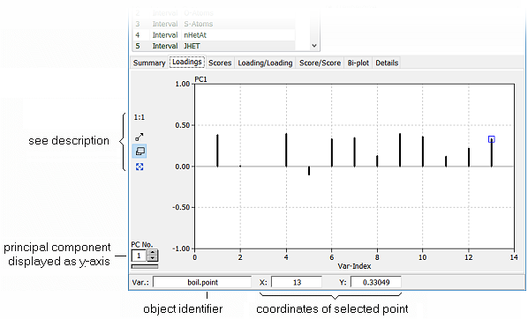Select the Score/Score tab
The image size is (528, 319).
320,63
